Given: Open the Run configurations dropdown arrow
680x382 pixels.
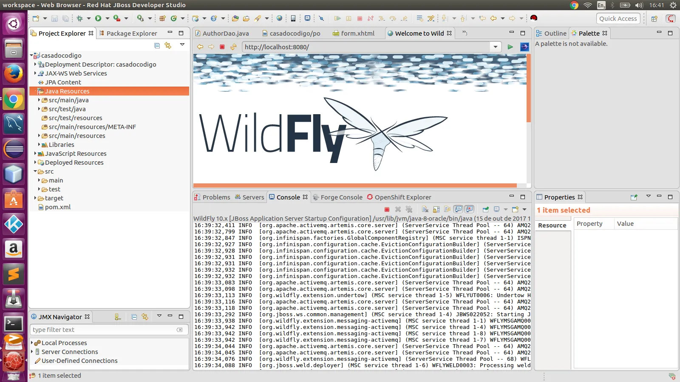Looking at the screenshot, I should [107, 18].
